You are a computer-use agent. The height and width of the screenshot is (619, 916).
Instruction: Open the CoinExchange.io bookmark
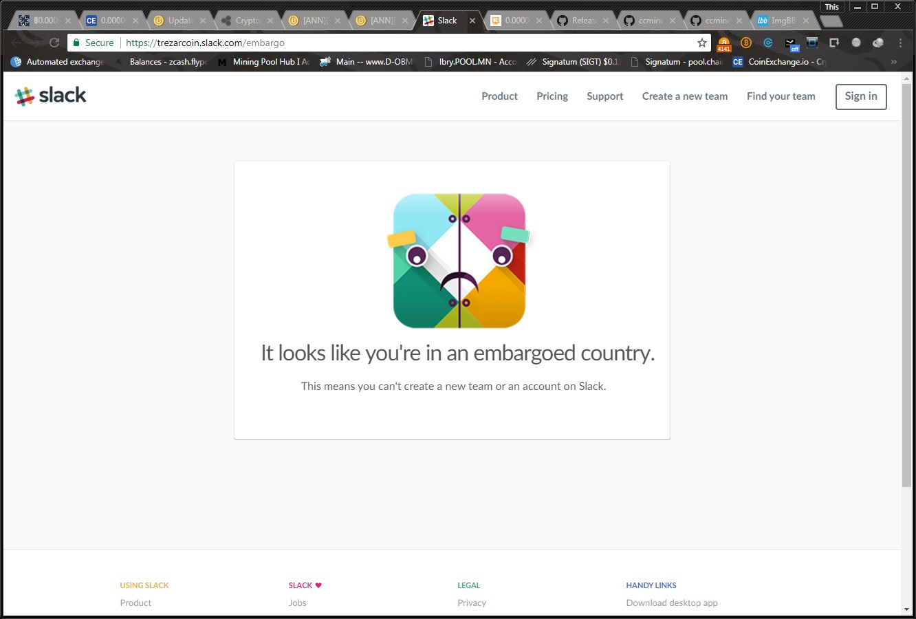click(779, 62)
